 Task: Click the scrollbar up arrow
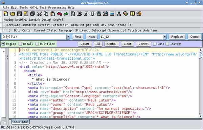click(201, 50)
